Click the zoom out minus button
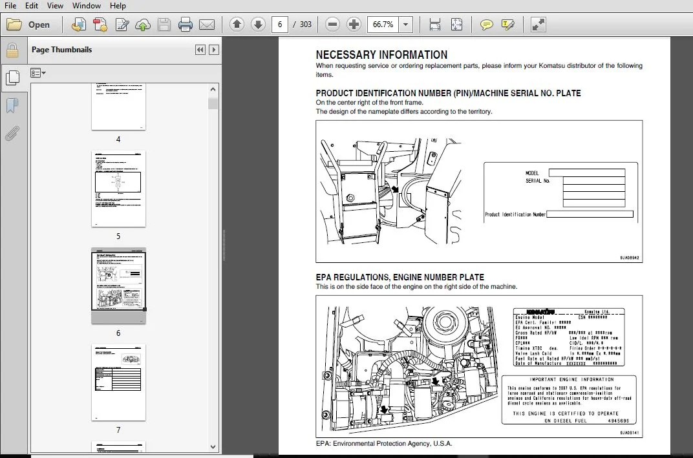Image resolution: width=693 pixels, height=458 pixels. (332, 25)
